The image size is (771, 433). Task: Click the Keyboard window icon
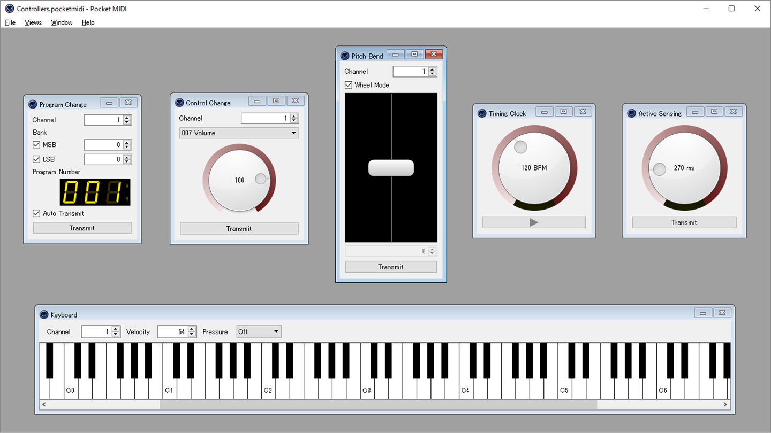point(44,314)
